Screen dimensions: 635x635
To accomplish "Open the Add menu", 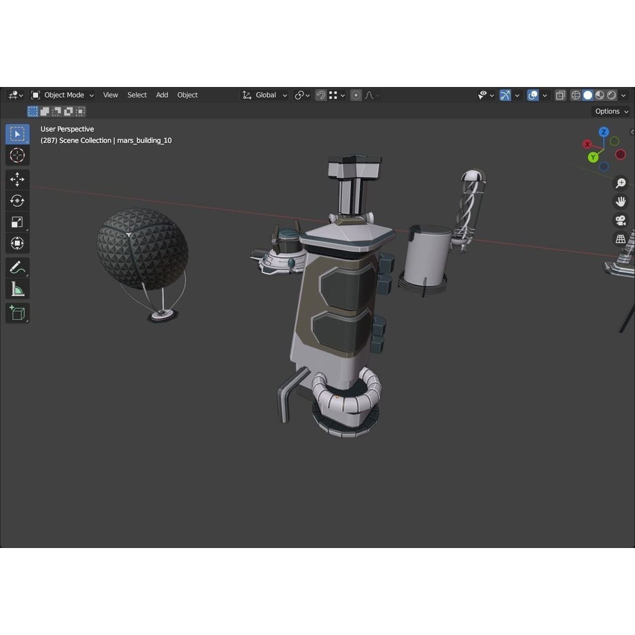I will point(162,95).
